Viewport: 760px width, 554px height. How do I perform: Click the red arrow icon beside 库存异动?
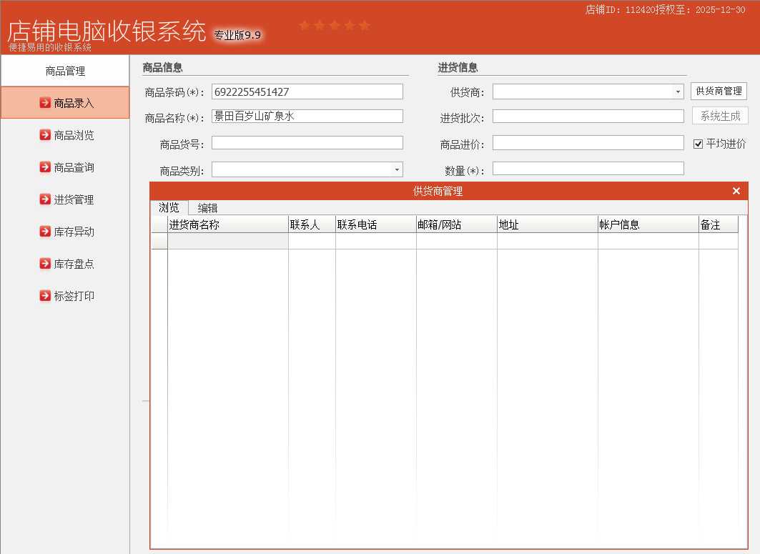click(x=45, y=231)
